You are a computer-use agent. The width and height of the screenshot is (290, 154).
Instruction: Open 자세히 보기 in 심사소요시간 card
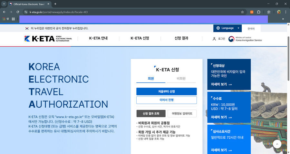coord(221,150)
